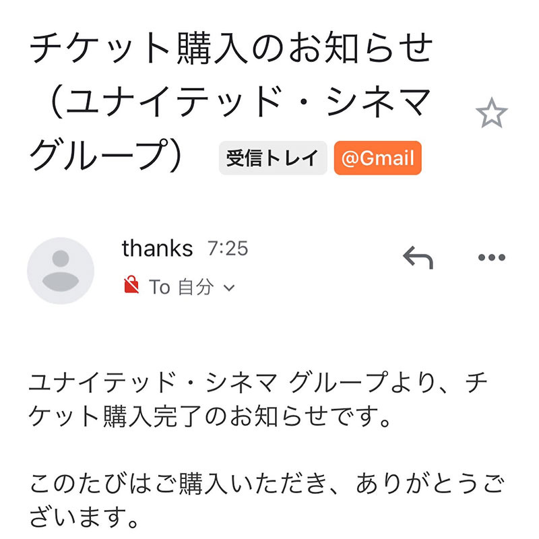
Task: Tap subject text グループ)
Action: [x=108, y=158]
